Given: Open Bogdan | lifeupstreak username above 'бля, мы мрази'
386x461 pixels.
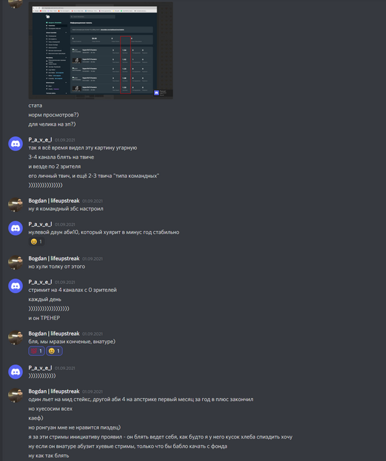Looking at the screenshot, I should [54, 334].
